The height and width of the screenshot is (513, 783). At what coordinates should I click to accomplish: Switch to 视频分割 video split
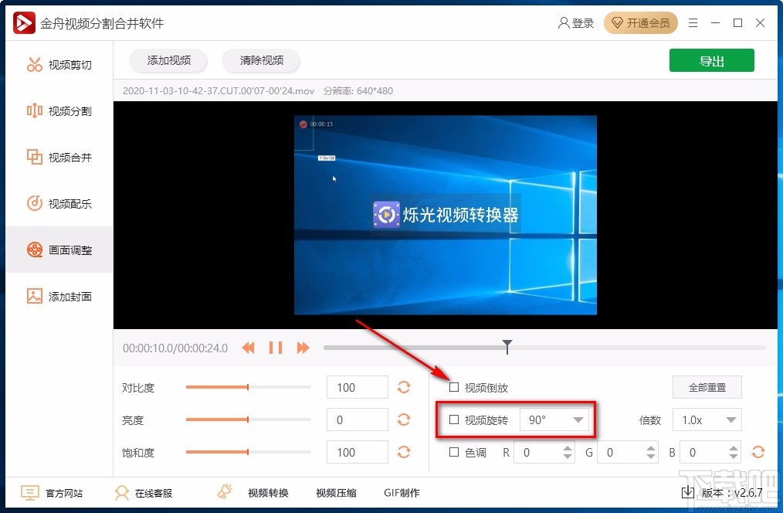coord(59,111)
